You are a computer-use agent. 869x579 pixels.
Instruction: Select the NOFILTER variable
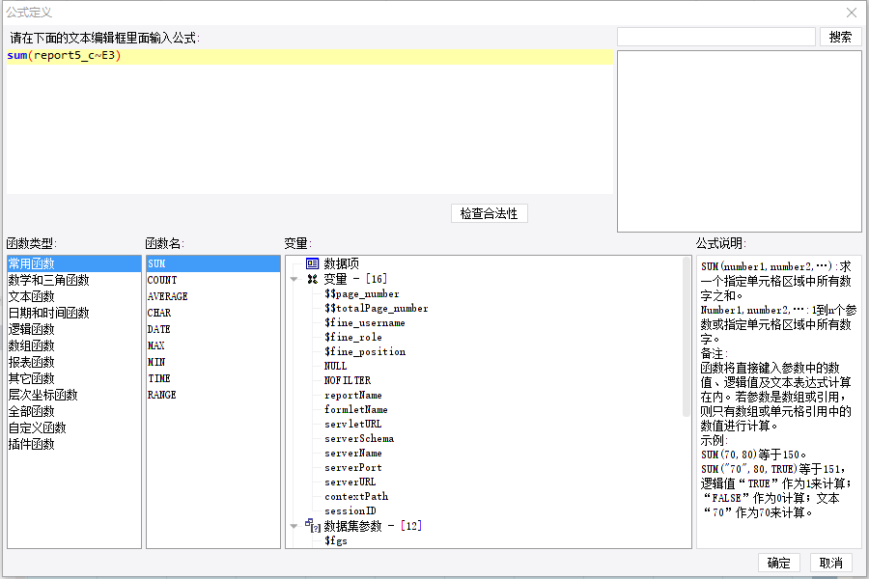pos(348,380)
